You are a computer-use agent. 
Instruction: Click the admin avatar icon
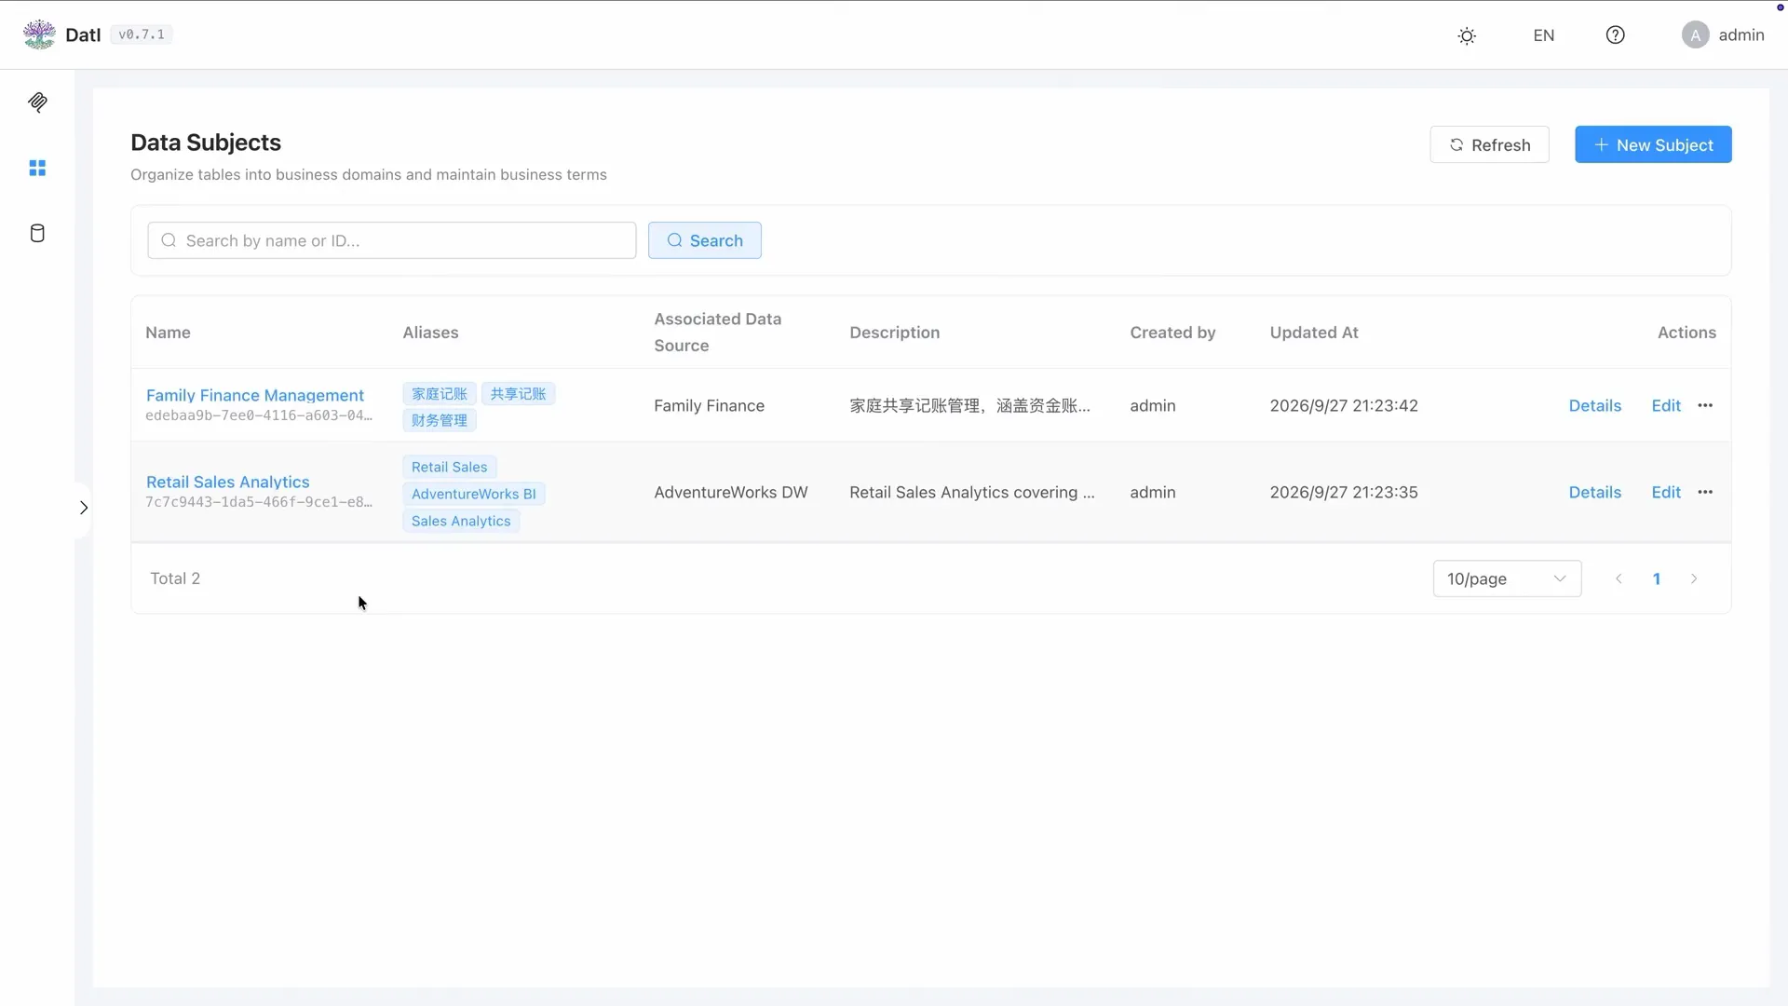[1695, 34]
